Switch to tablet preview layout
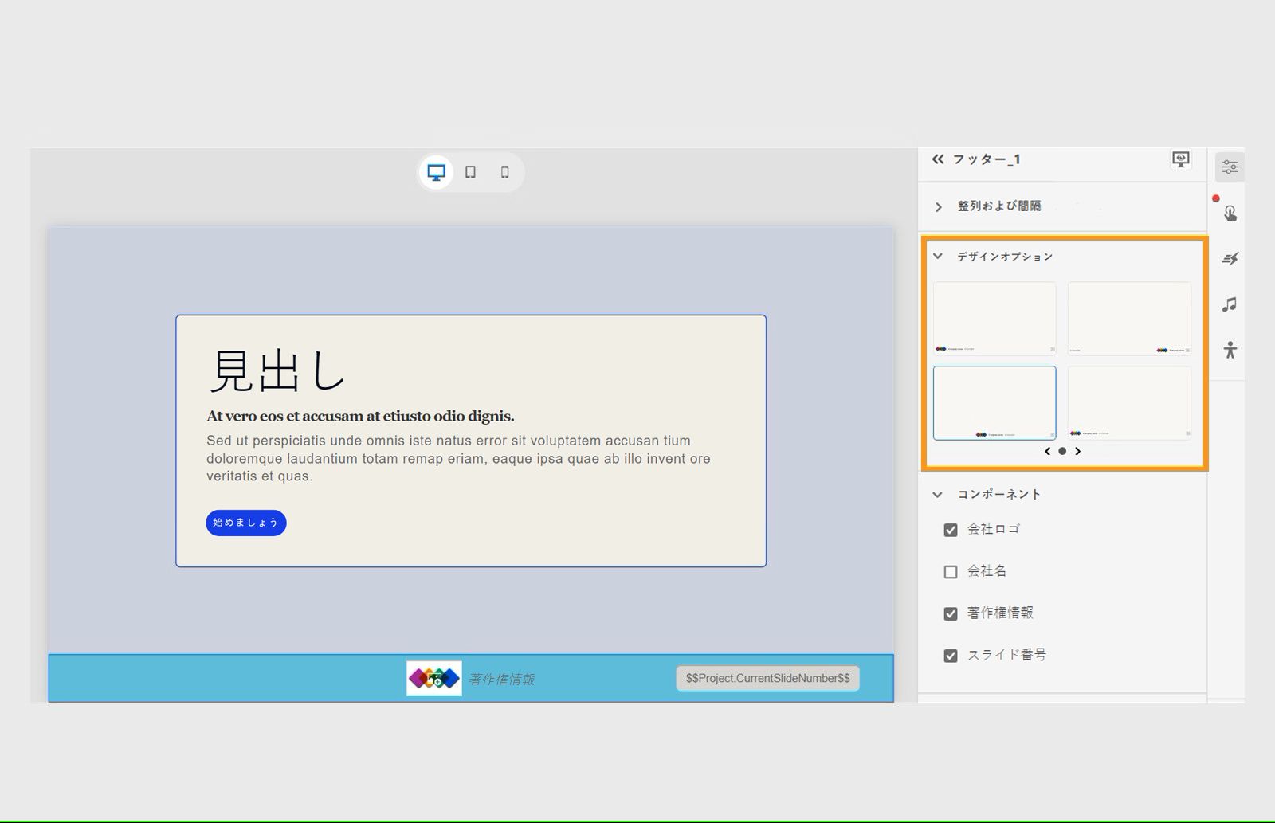This screenshot has height=823, width=1275. coord(470,172)
